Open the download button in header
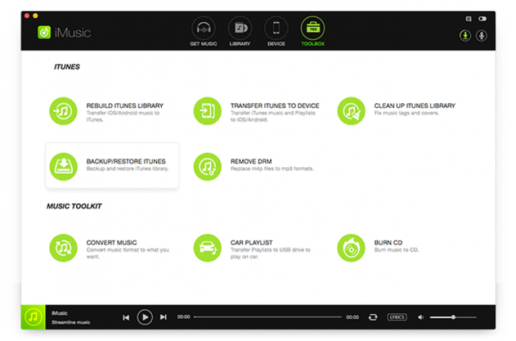The height and width of the screenshot is (341, 516). coord(465,36)
